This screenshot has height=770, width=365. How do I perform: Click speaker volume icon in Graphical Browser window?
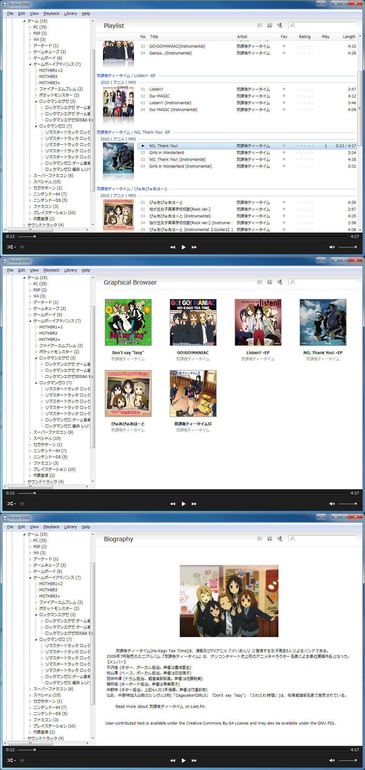click(332, 504)
